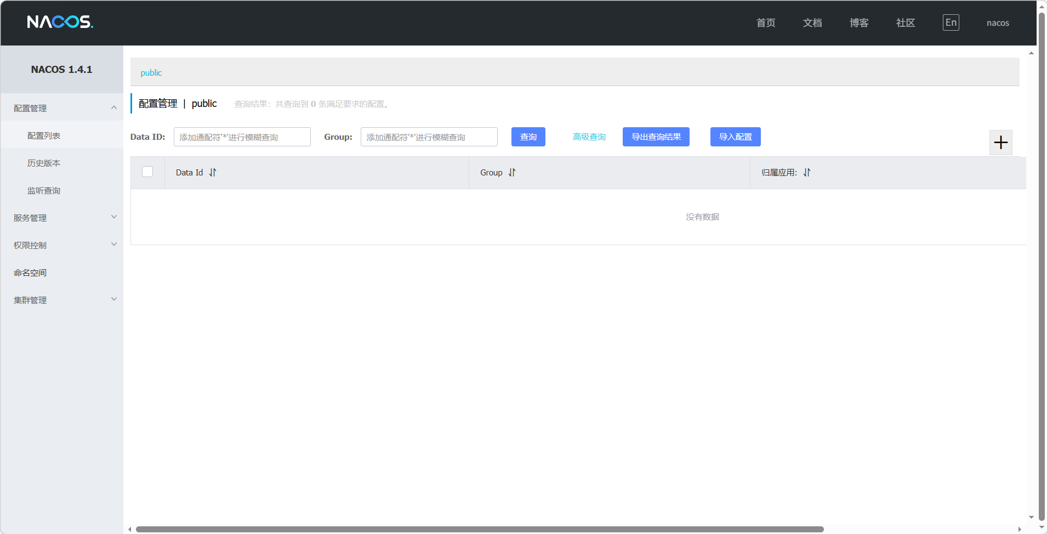Click the NACOS 1.4.1 version text
The width and height of the screenshot is (1047, 534).
(61, 70)
